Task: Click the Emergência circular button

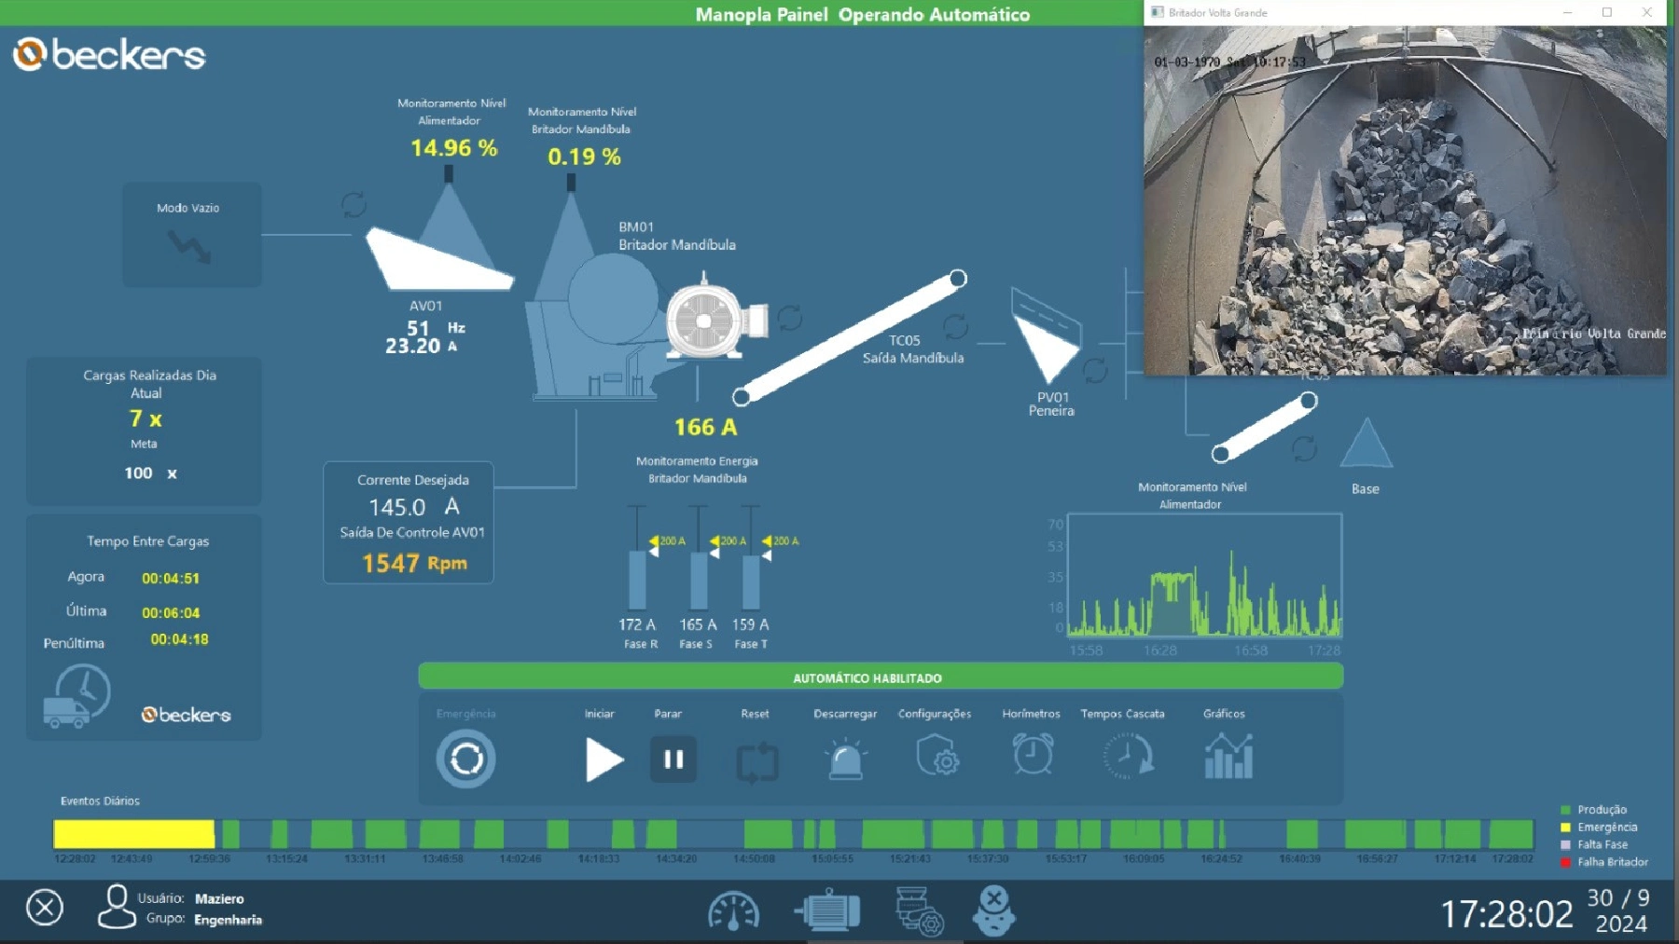Action: point(465,759)
